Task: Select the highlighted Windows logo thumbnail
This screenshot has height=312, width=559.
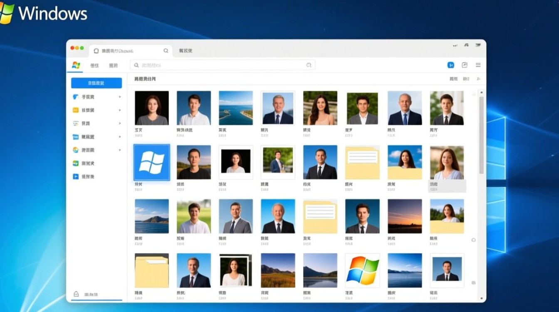Action: point(151,162)
